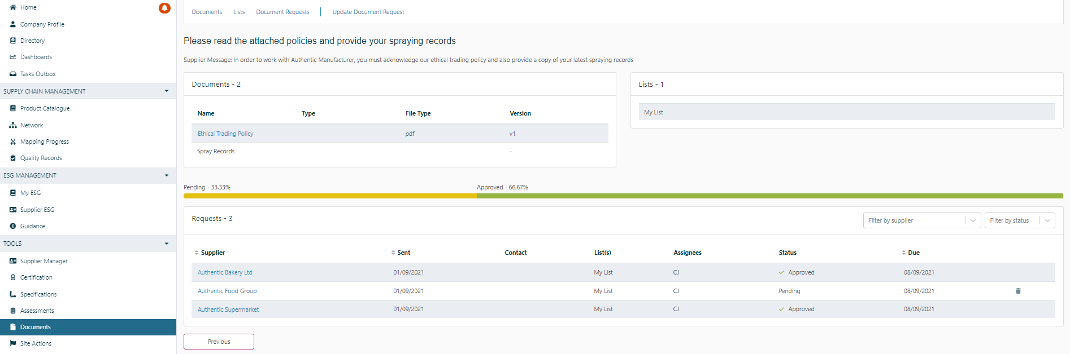
Task: Delete the Authentic Food Group request
Action: tap(1018, 291)
